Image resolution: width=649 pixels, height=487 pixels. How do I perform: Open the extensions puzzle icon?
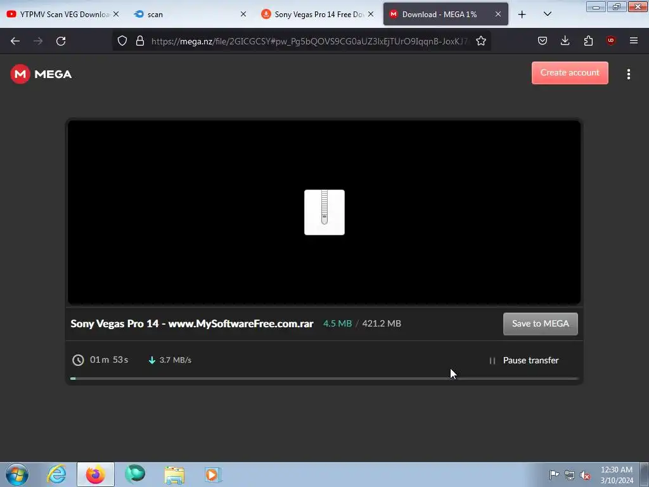[588, 41]
